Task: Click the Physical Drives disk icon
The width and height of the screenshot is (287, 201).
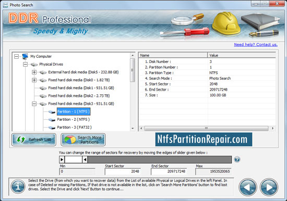Action: point(34,65)
